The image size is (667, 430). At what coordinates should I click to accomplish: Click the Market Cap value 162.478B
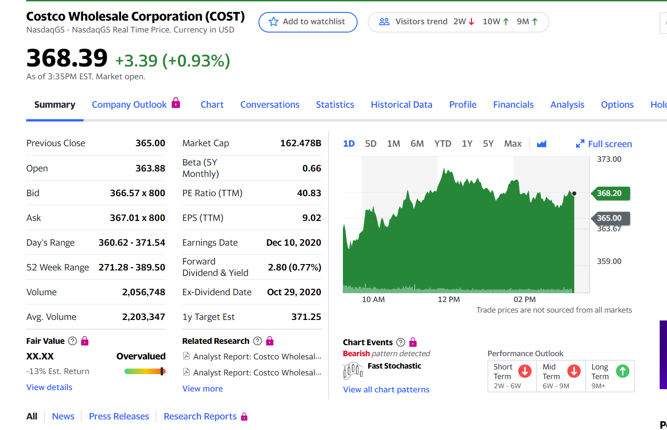click(301, 143)
